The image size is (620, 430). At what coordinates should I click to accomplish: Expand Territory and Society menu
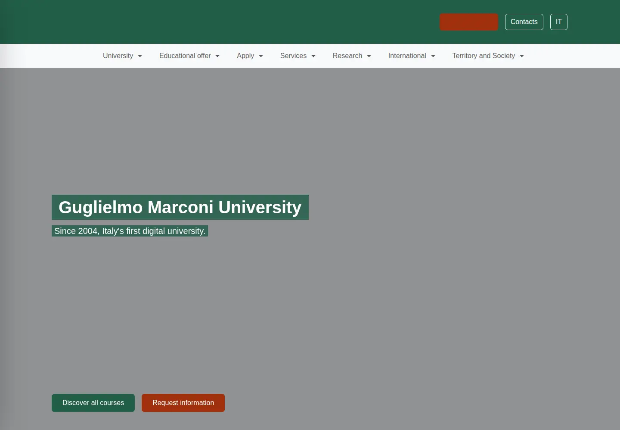tap(488, 56)
